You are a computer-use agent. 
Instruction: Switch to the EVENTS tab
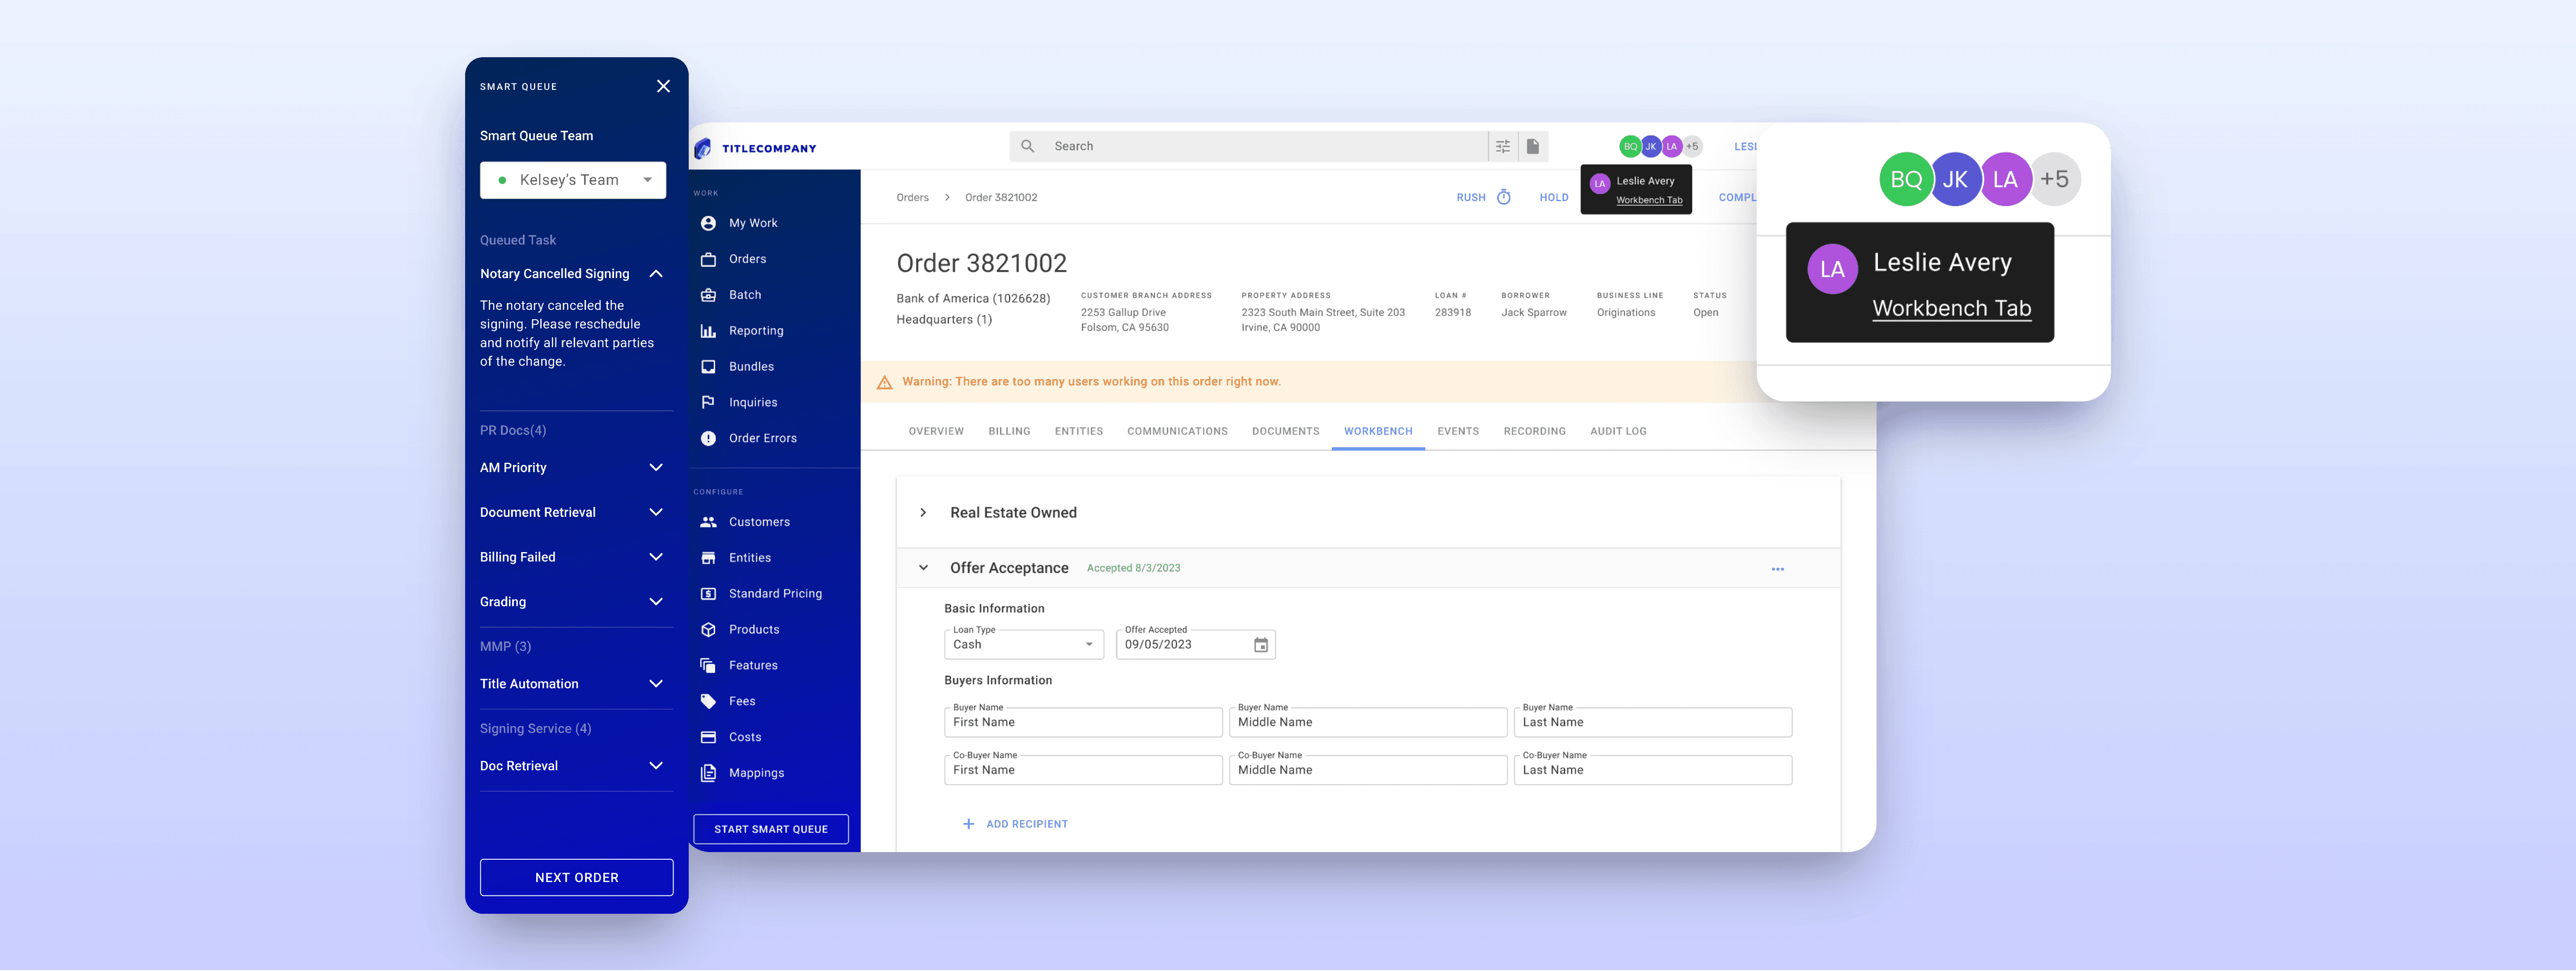pyautogui.click(x=1457, y=431)
